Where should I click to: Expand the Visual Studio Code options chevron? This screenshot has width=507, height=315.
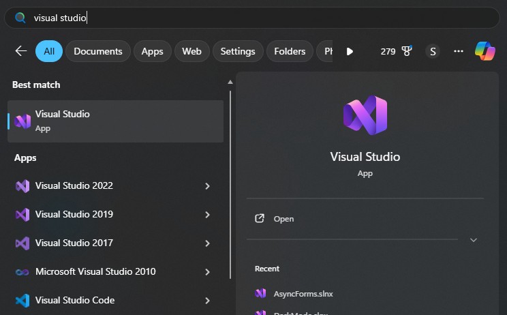pyautogui.click(x=207, y=300)
